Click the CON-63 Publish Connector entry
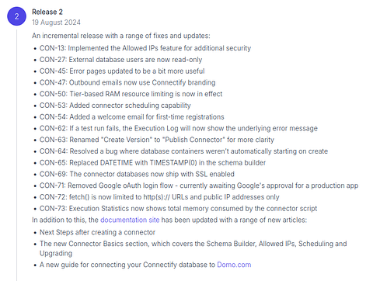Screen dimensions: 373x281 coord(157,140)
